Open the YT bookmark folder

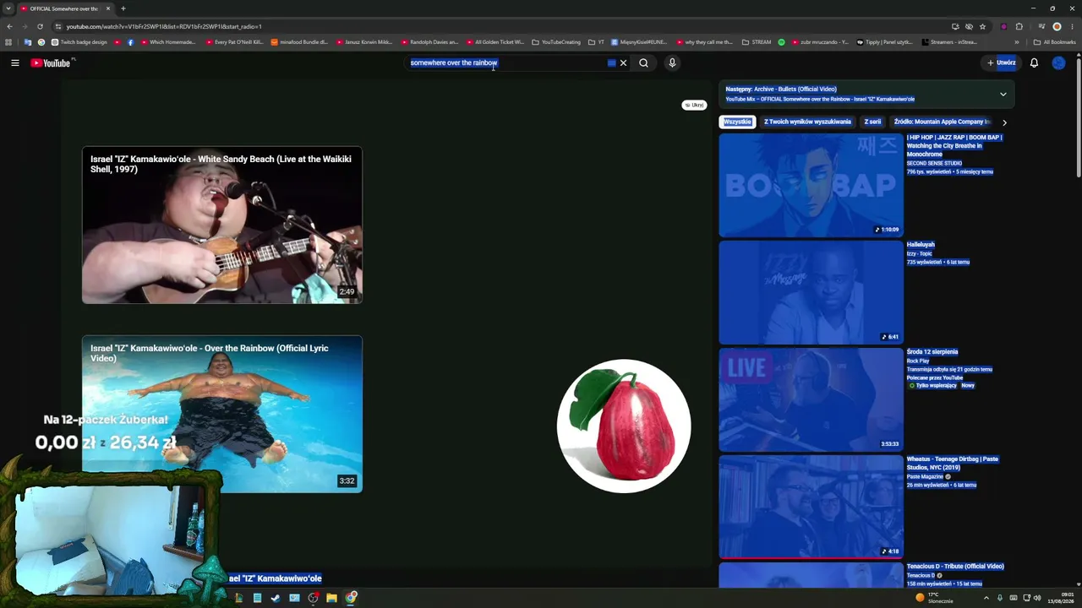tap(597, 42)
